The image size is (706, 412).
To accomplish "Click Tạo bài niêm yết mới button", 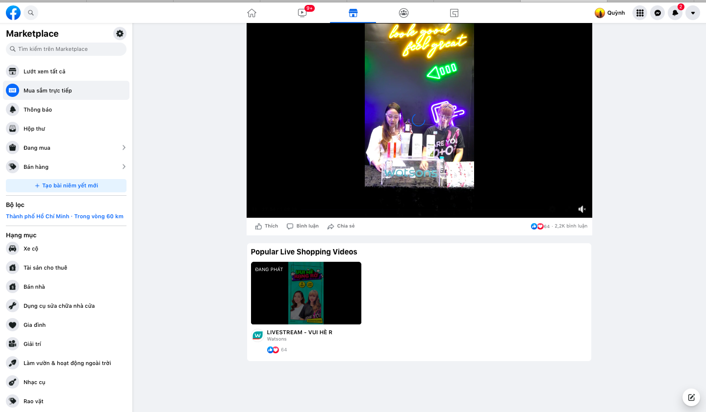I will (66, 185).
